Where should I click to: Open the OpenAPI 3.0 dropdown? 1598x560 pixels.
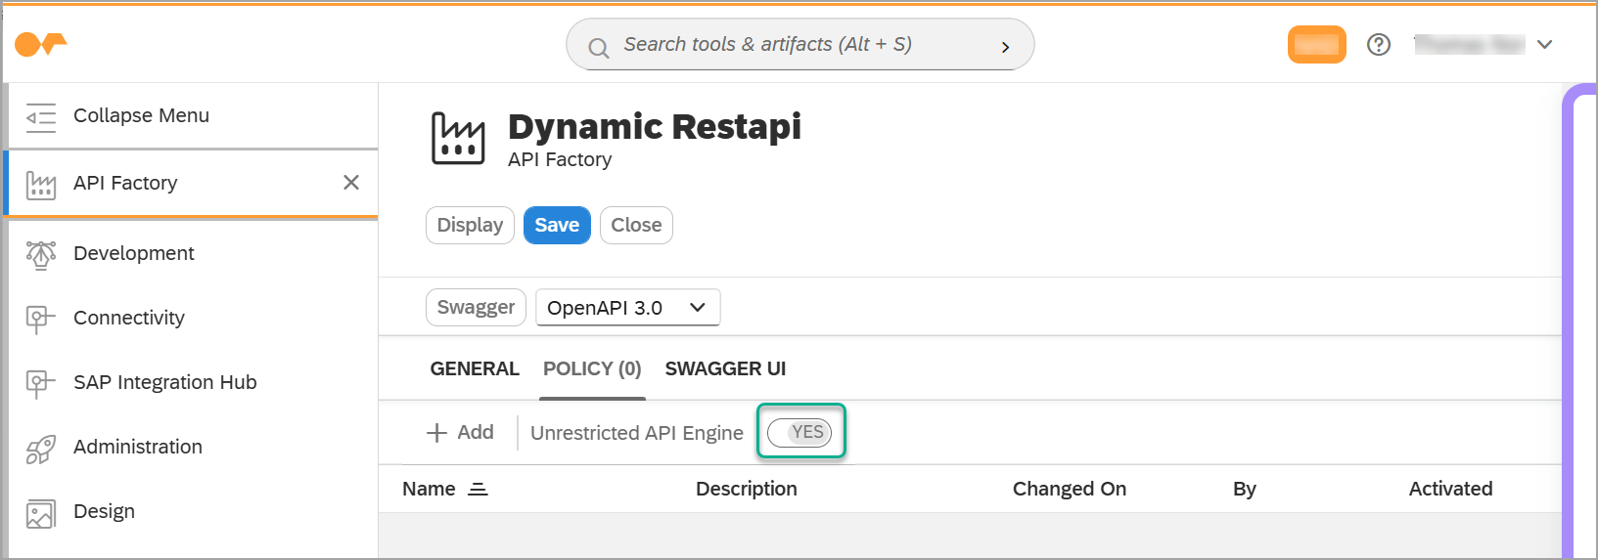627,307
